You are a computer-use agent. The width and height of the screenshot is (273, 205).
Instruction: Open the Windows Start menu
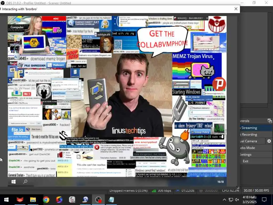[x=6, y=200]
